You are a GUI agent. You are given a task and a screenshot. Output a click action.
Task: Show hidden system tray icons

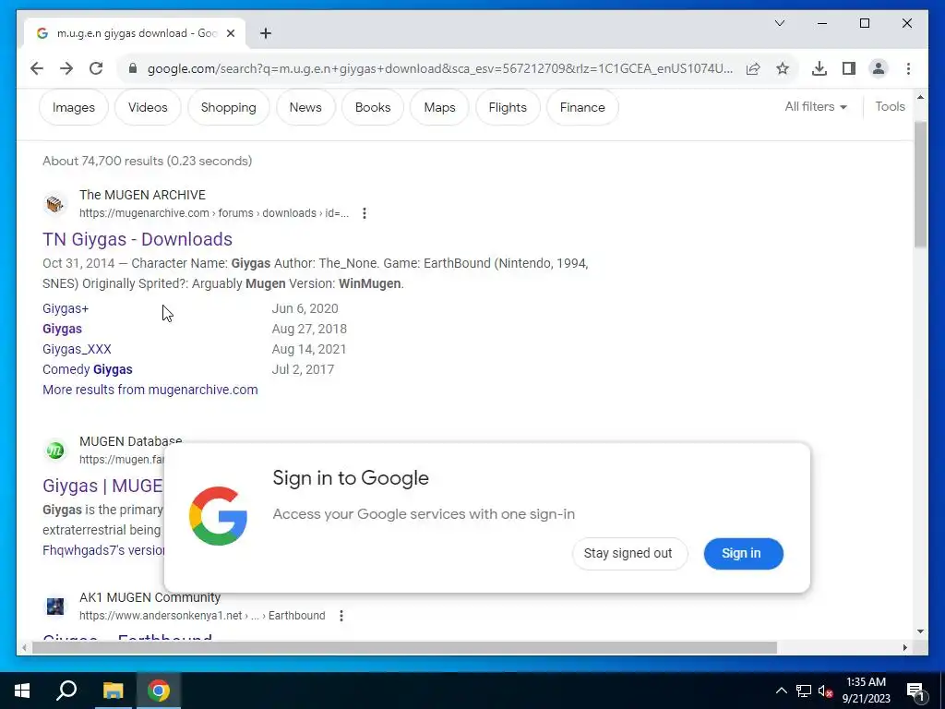[x=781, y=691]
